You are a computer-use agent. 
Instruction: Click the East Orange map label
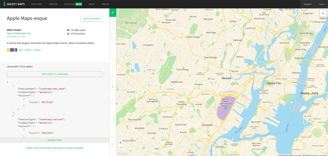210,57
